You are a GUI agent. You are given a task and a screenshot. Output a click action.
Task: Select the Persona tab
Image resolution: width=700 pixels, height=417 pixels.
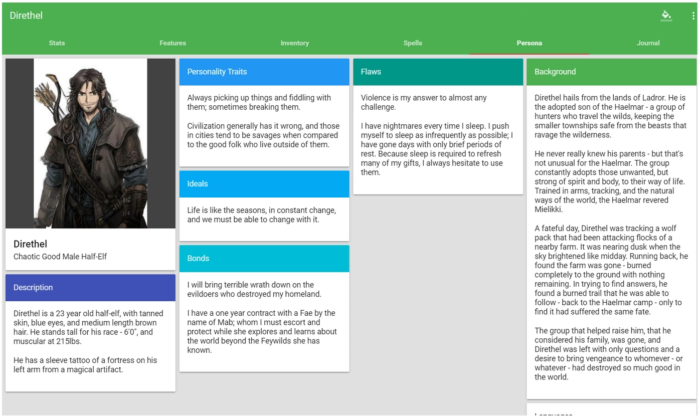pyautogui.click(x=530, y=43)
